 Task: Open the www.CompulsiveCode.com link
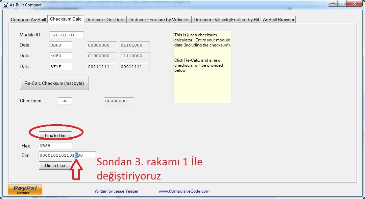click(184, 191)
